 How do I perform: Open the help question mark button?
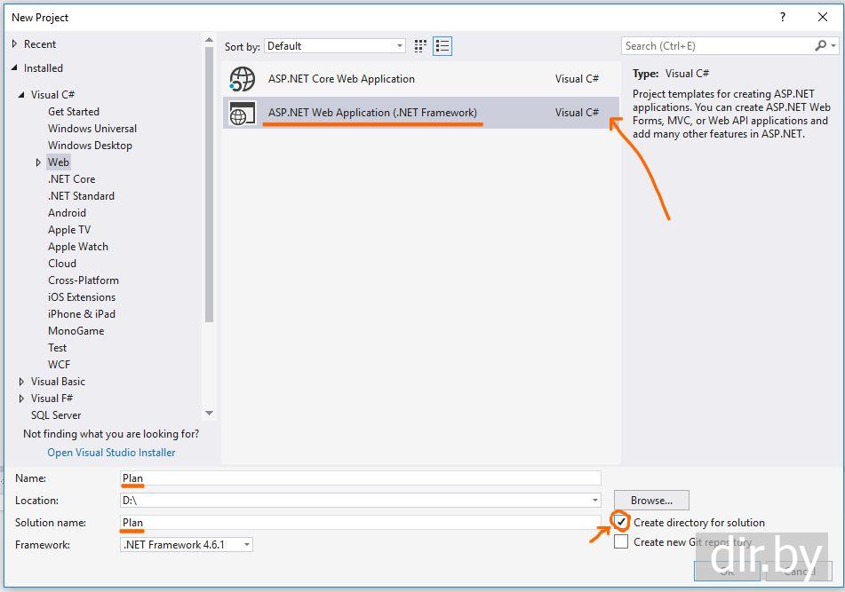[783, 17]
